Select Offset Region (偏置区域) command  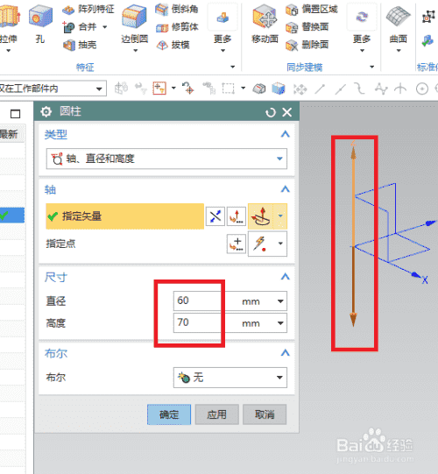[311, 9]
